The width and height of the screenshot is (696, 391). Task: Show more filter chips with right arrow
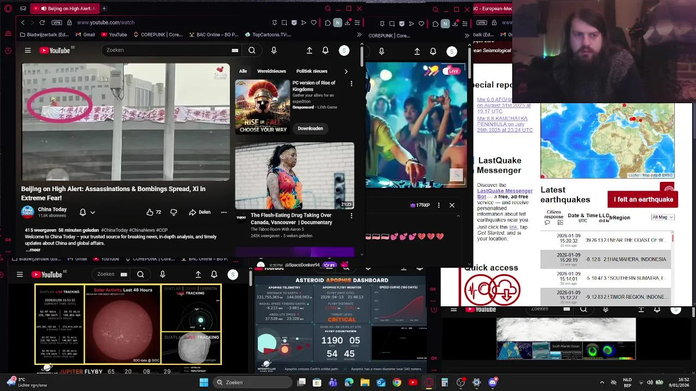[x=346, y=71]
